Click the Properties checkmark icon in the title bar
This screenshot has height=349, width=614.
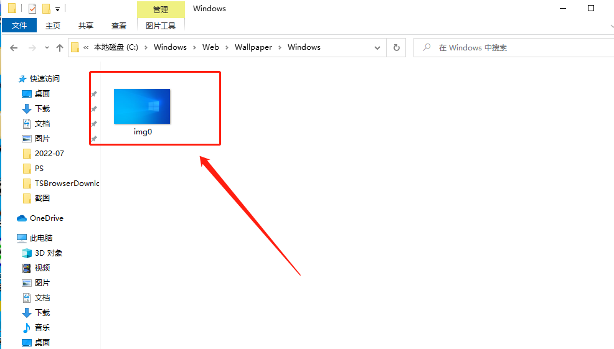(x=32, y=9)
